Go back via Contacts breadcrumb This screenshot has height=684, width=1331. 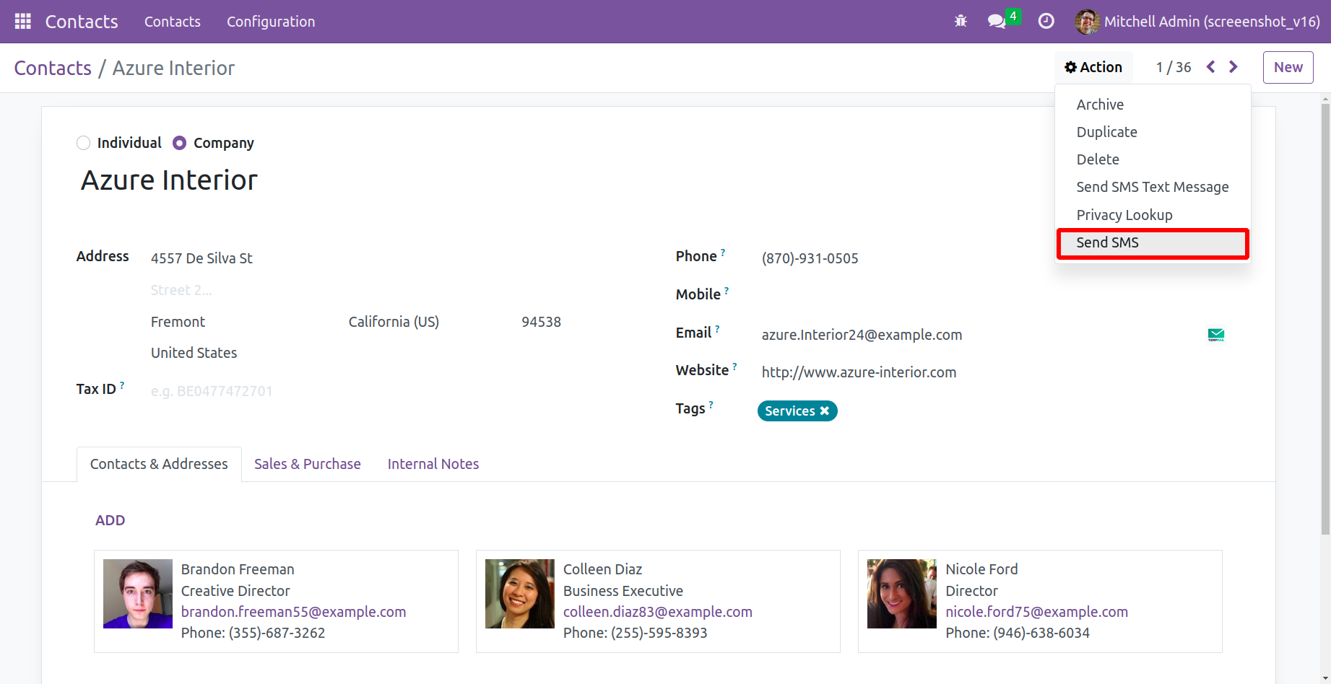[53, 68]
